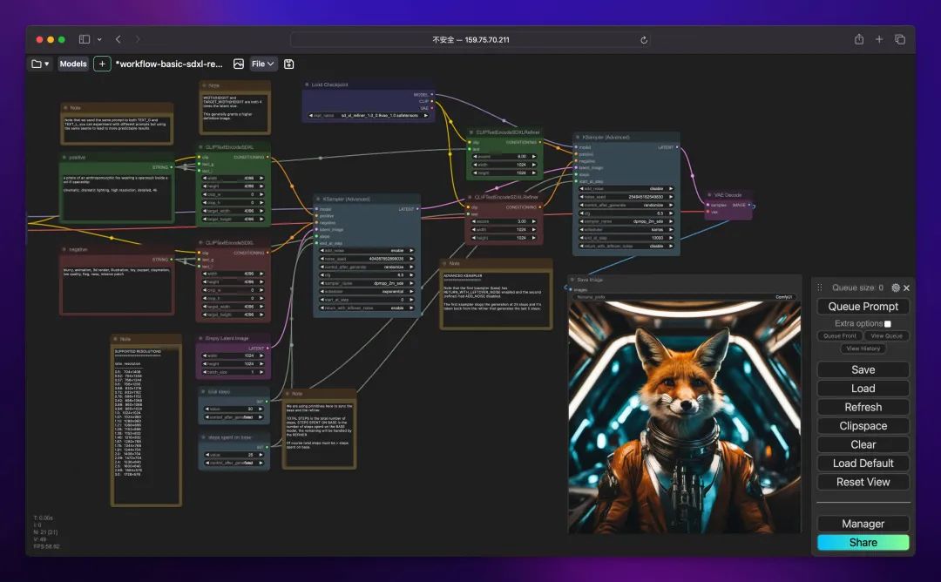The width and height of the screenshot is (941, 582).
Task: Collapse the VAE Decode node via its title dot
Action: (710, 195)
